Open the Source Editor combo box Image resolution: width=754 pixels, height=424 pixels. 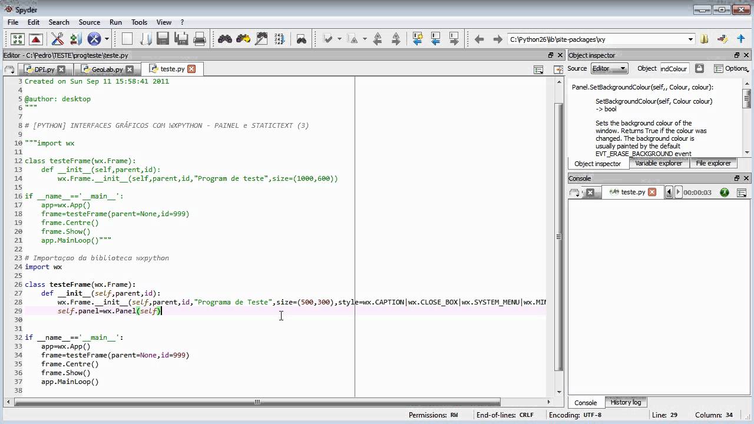pos(610,68)
